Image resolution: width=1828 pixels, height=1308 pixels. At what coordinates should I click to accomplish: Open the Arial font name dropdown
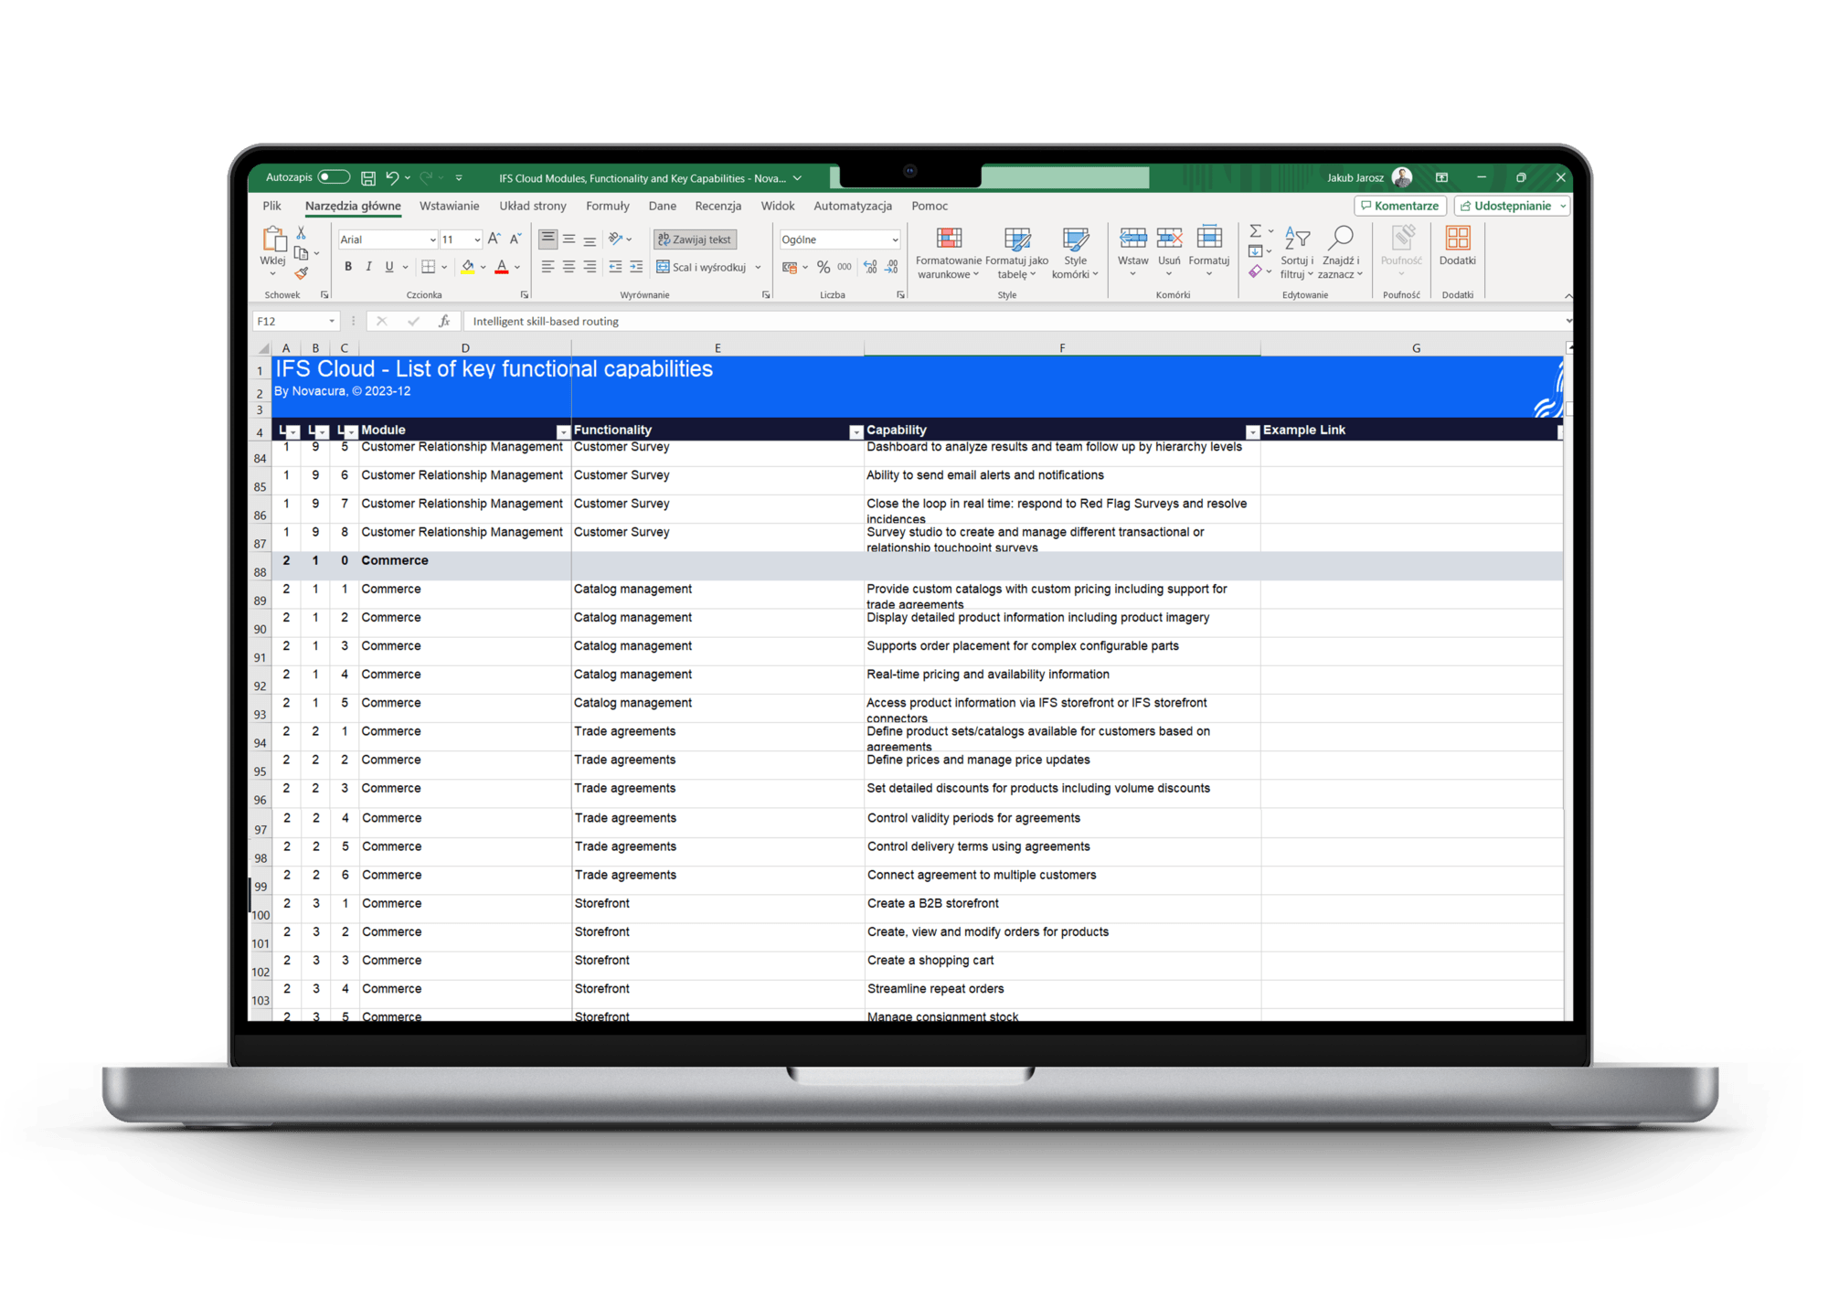point(432,239)
